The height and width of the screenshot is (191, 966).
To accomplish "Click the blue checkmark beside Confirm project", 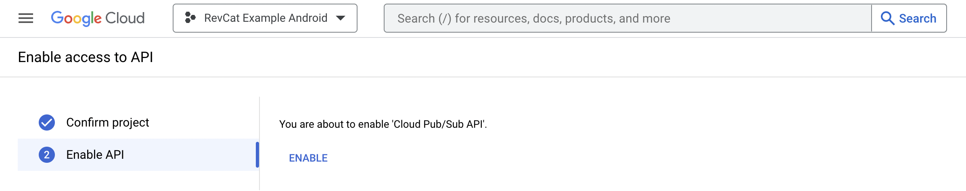I will (47, 122).
